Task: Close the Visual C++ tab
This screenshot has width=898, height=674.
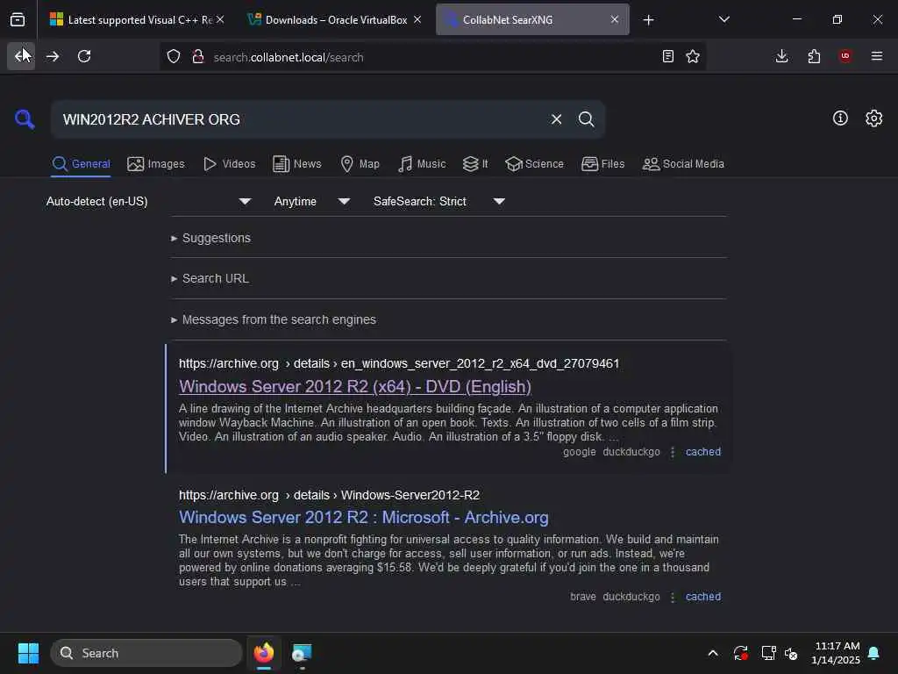Action: tap(220, 19)
